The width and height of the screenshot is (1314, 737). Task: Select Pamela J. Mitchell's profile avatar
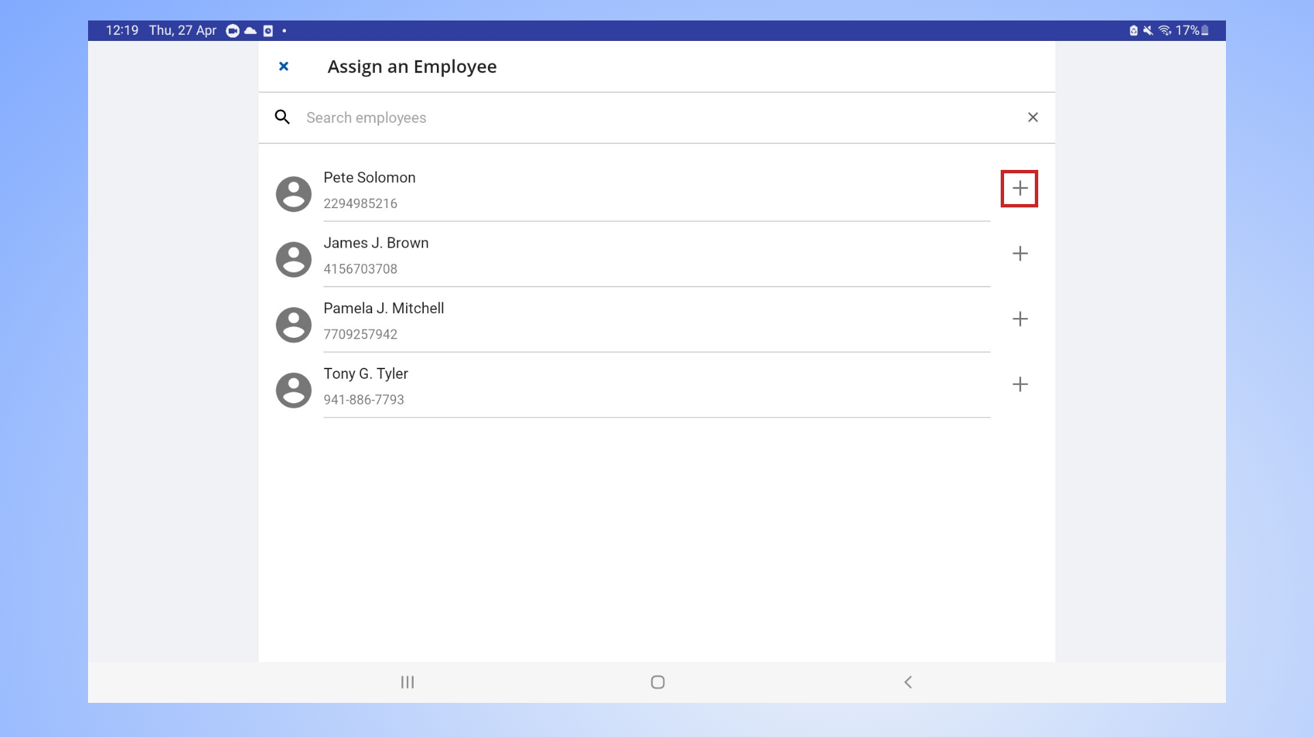[x=294, y=325]
